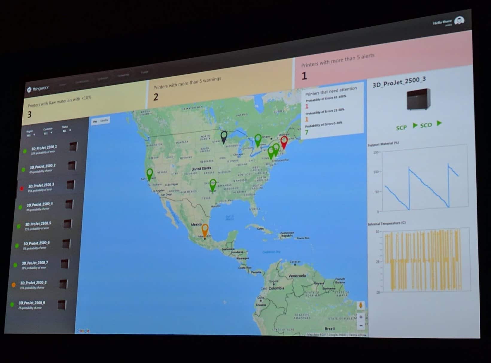
Task: Select the orange map pin at Mexico City
Action: coord(205,231)
